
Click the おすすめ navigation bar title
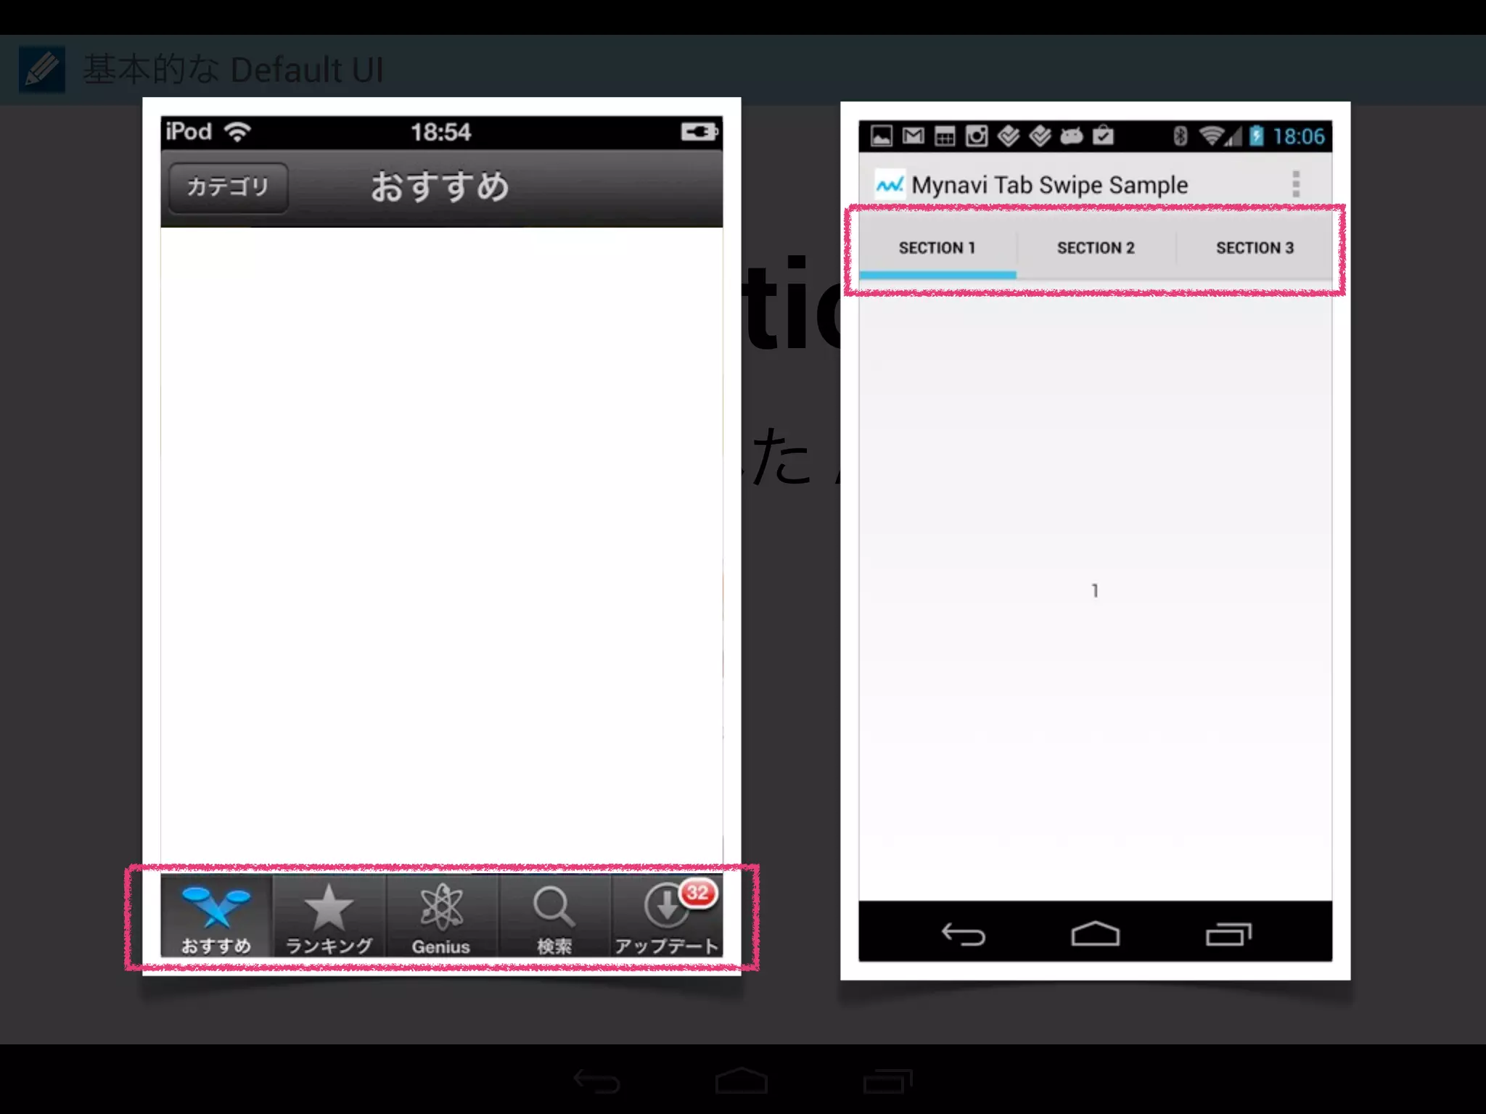440,186
